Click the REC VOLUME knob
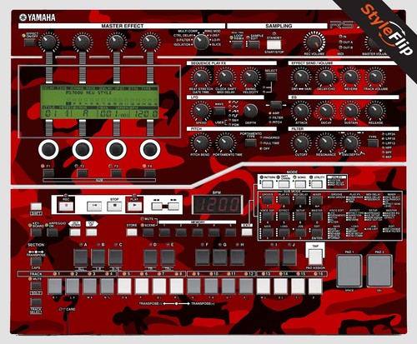 coord(314,42)
